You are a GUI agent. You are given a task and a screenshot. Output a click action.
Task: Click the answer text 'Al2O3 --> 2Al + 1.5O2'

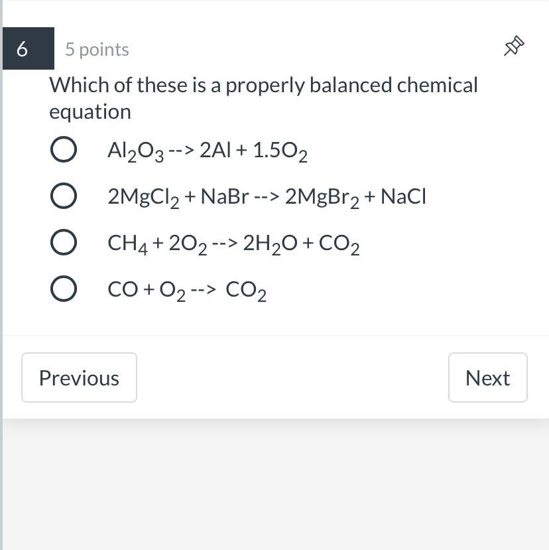(x=207, y=151)
